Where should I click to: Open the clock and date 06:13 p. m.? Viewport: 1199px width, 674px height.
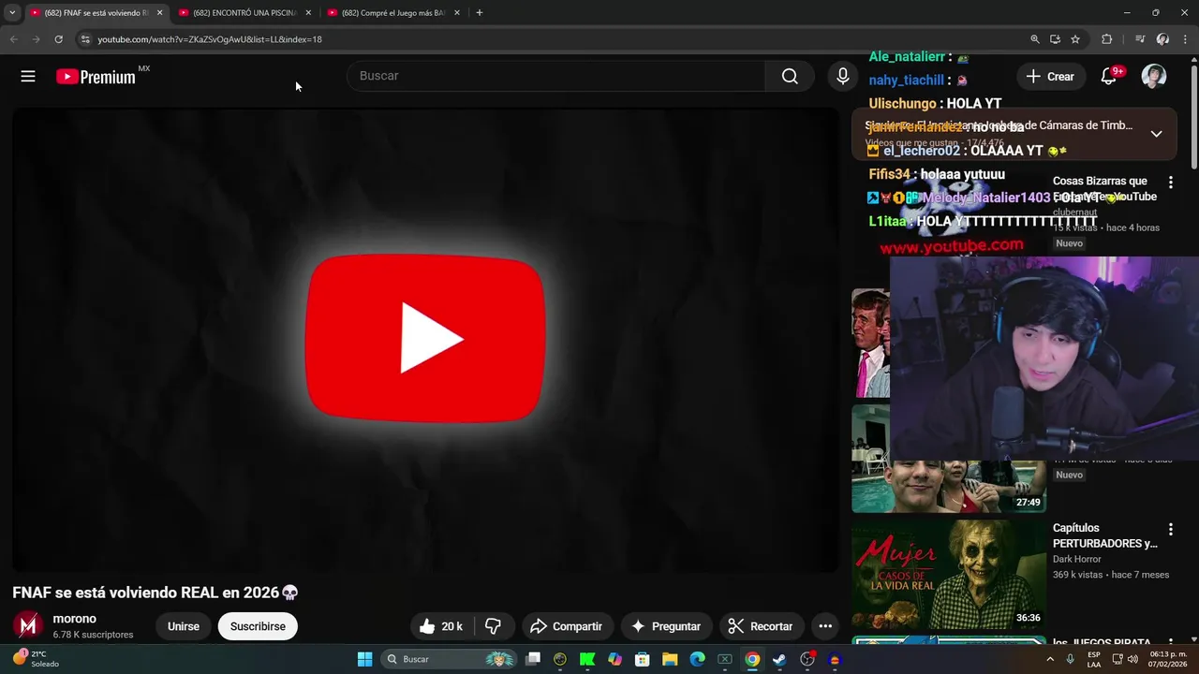(1168, 659)
